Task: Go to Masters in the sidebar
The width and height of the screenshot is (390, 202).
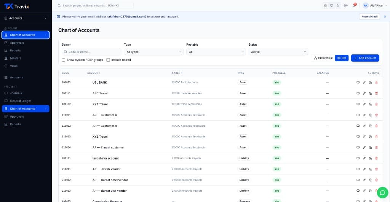Action: pyautogui.click(x=26, y=58)
